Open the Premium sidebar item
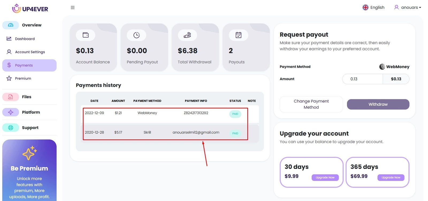Image resolution: width=428 pixels, height=201 pixels. coord(23,78)
